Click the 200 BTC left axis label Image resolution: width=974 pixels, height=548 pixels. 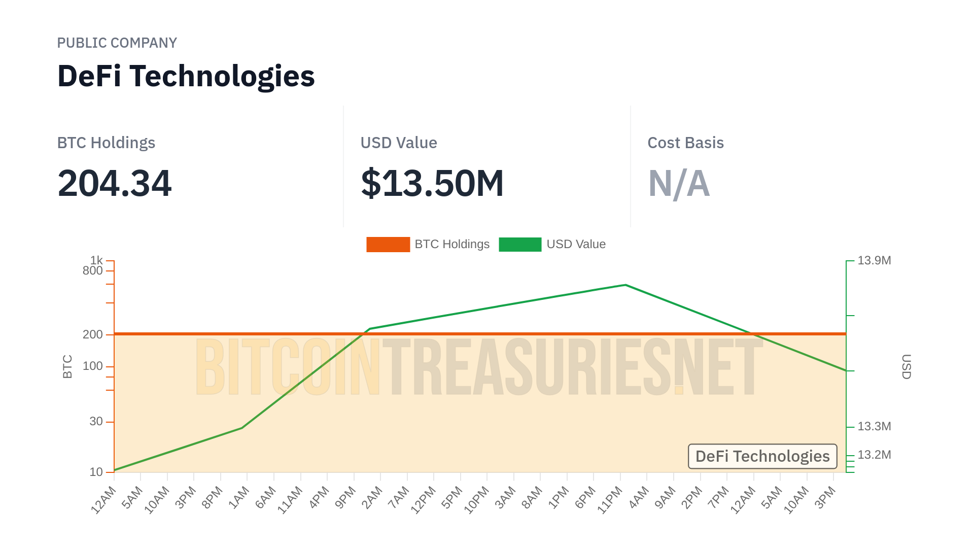click(93, 334)
